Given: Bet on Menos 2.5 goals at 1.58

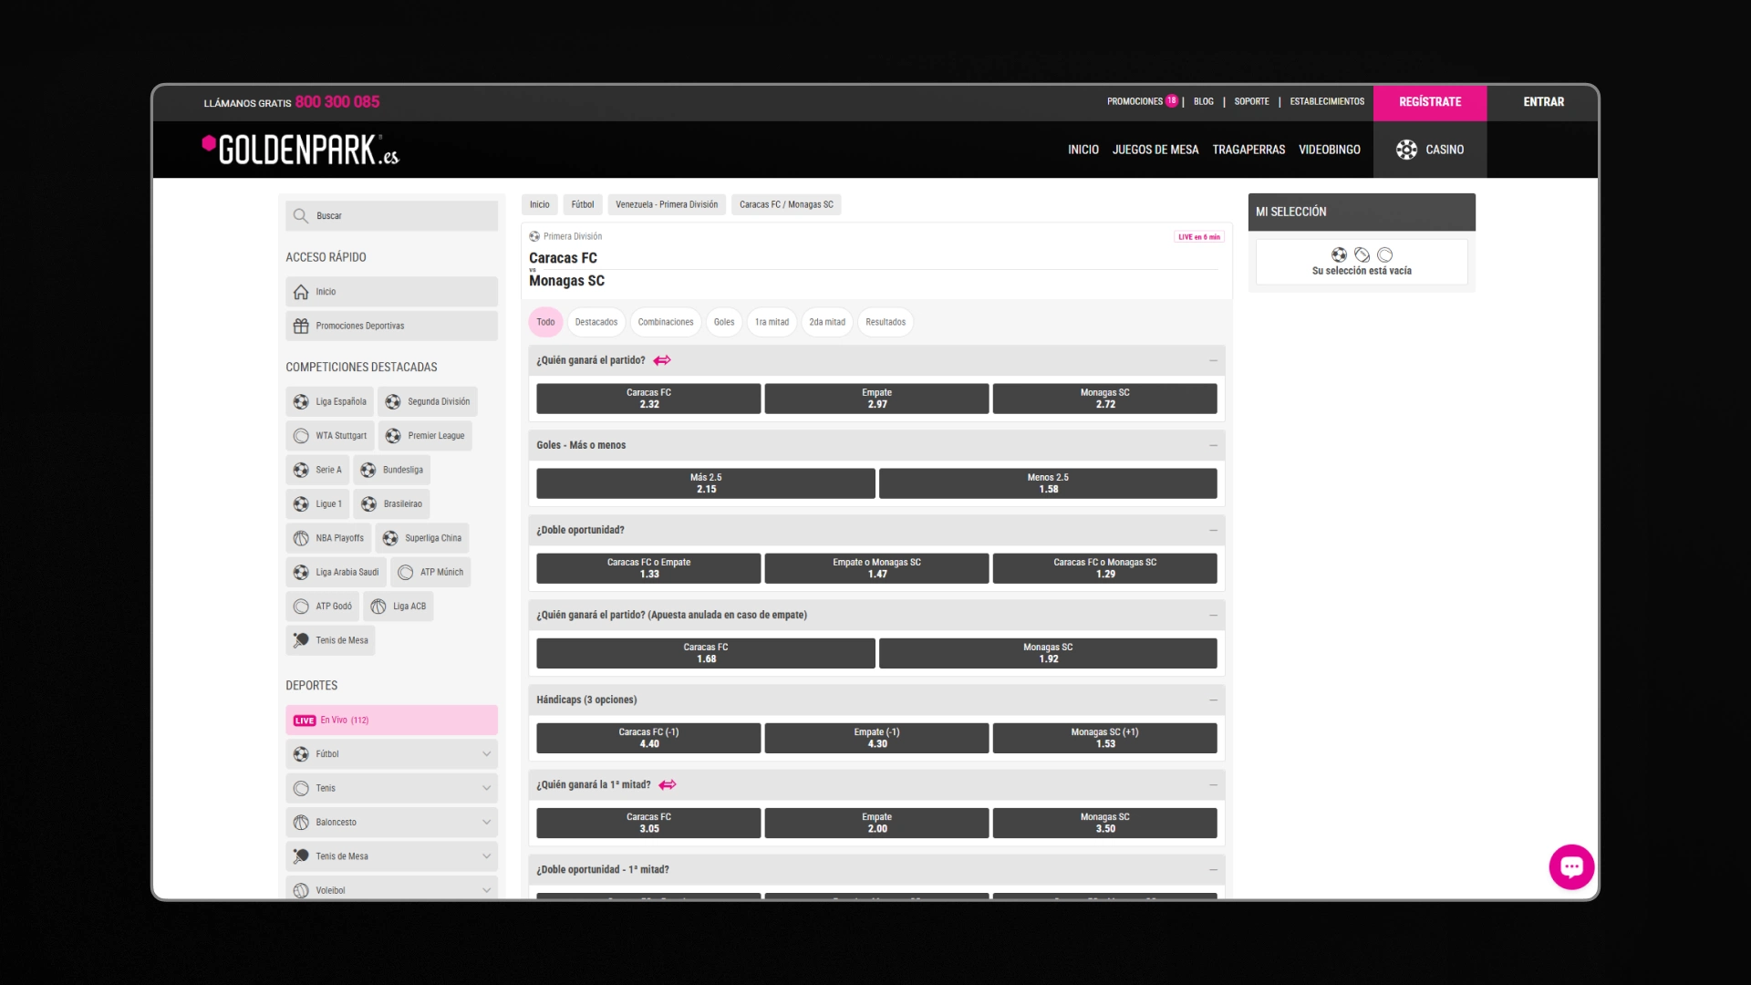Looking at the screenshot, I should point(1048,483).
